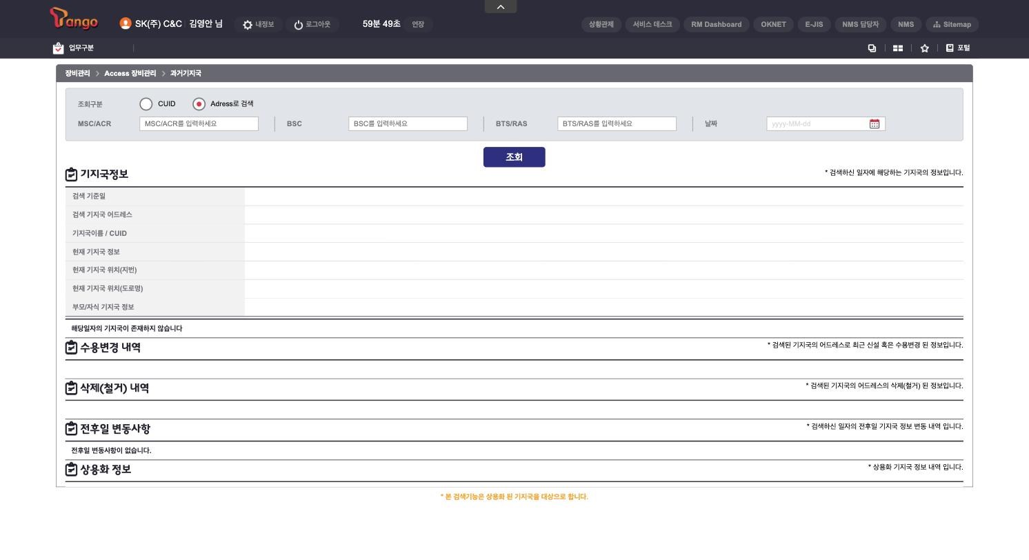Open the calendar date picker icon
This screenshot has height=560, width=1029.
pyautogui.click(x=875, y=124)
